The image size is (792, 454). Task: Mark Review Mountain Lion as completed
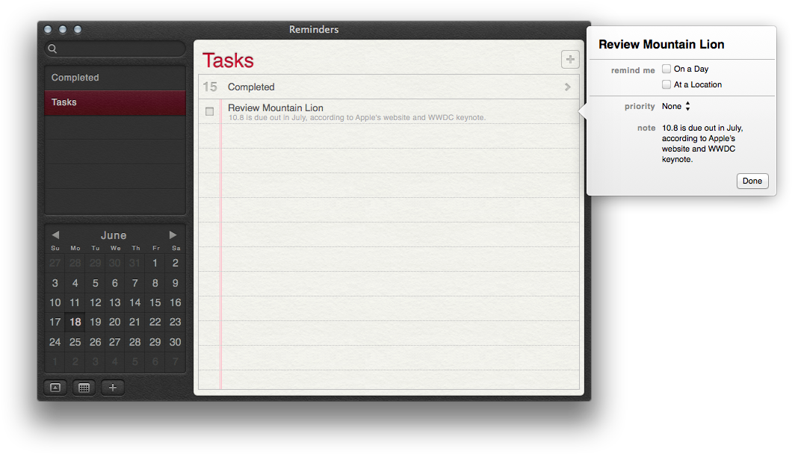point(210,111)
